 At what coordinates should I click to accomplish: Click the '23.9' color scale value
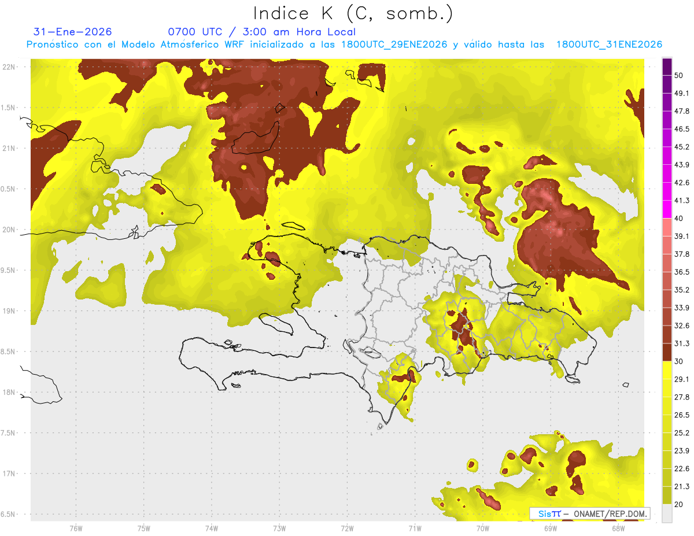pos(682,451)
